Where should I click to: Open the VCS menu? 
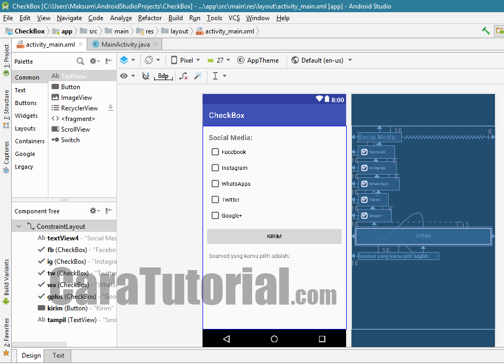[x=234, y=18]
